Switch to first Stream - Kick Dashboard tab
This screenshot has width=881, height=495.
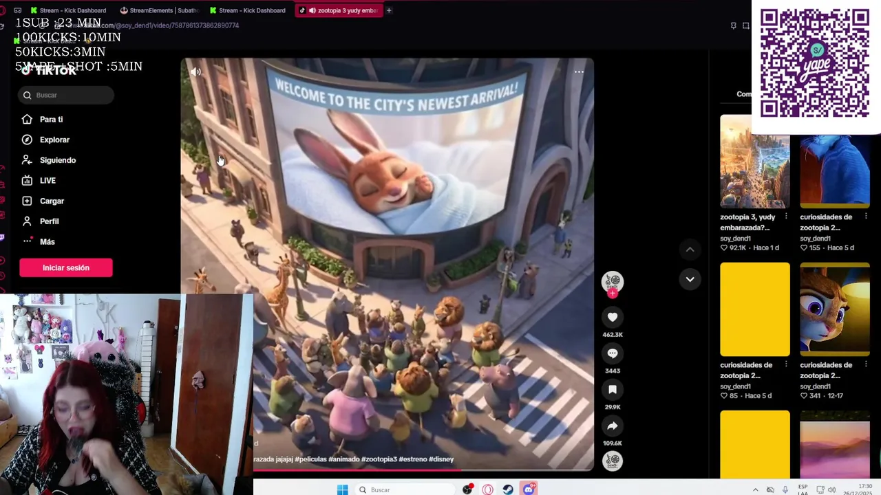[68, 10]
